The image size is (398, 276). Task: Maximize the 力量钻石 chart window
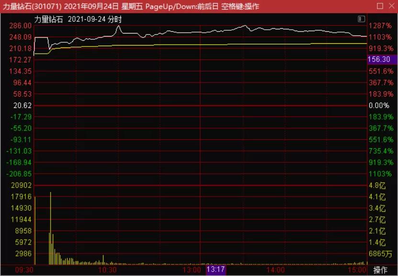[x=380, y=6]
